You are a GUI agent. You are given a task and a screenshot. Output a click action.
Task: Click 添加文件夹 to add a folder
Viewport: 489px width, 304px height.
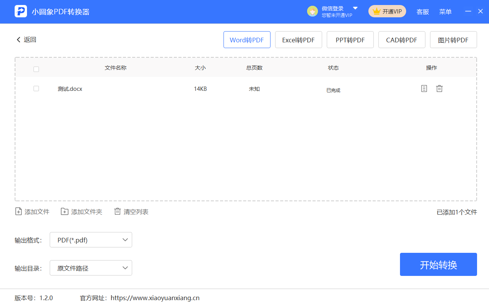(82, 212)
